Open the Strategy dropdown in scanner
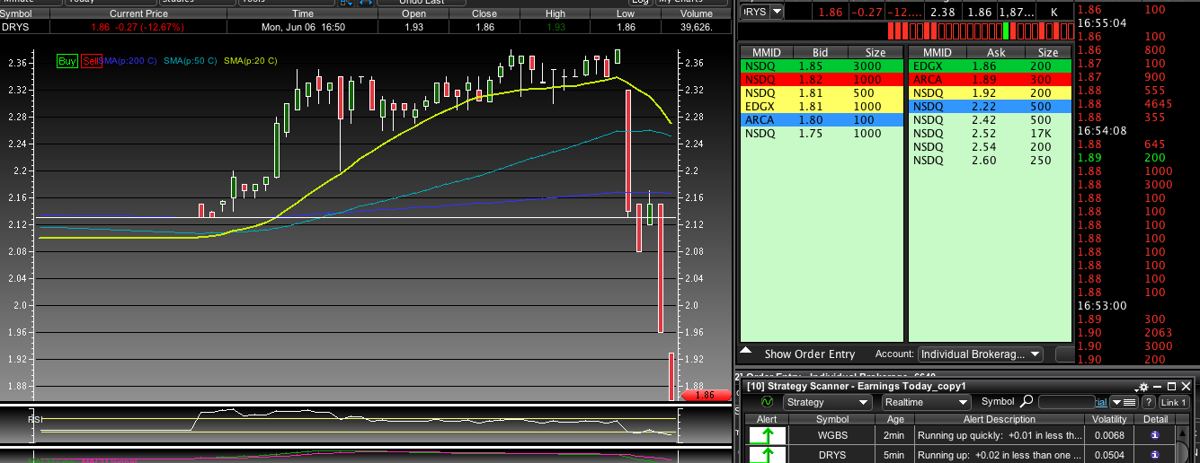Viewport: 1200px width, 463px height. pos(827,403)
